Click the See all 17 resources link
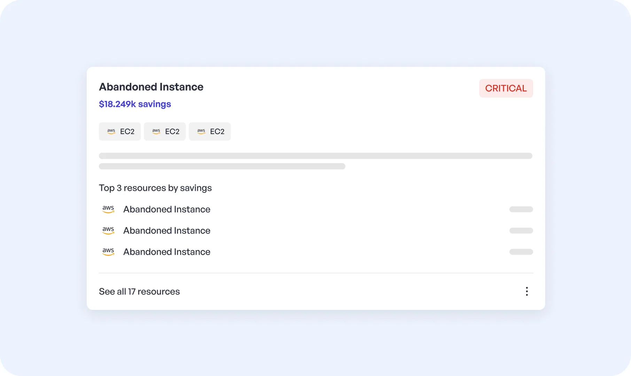The width and height of the screenshot is (631, 376). pos(139,291)
